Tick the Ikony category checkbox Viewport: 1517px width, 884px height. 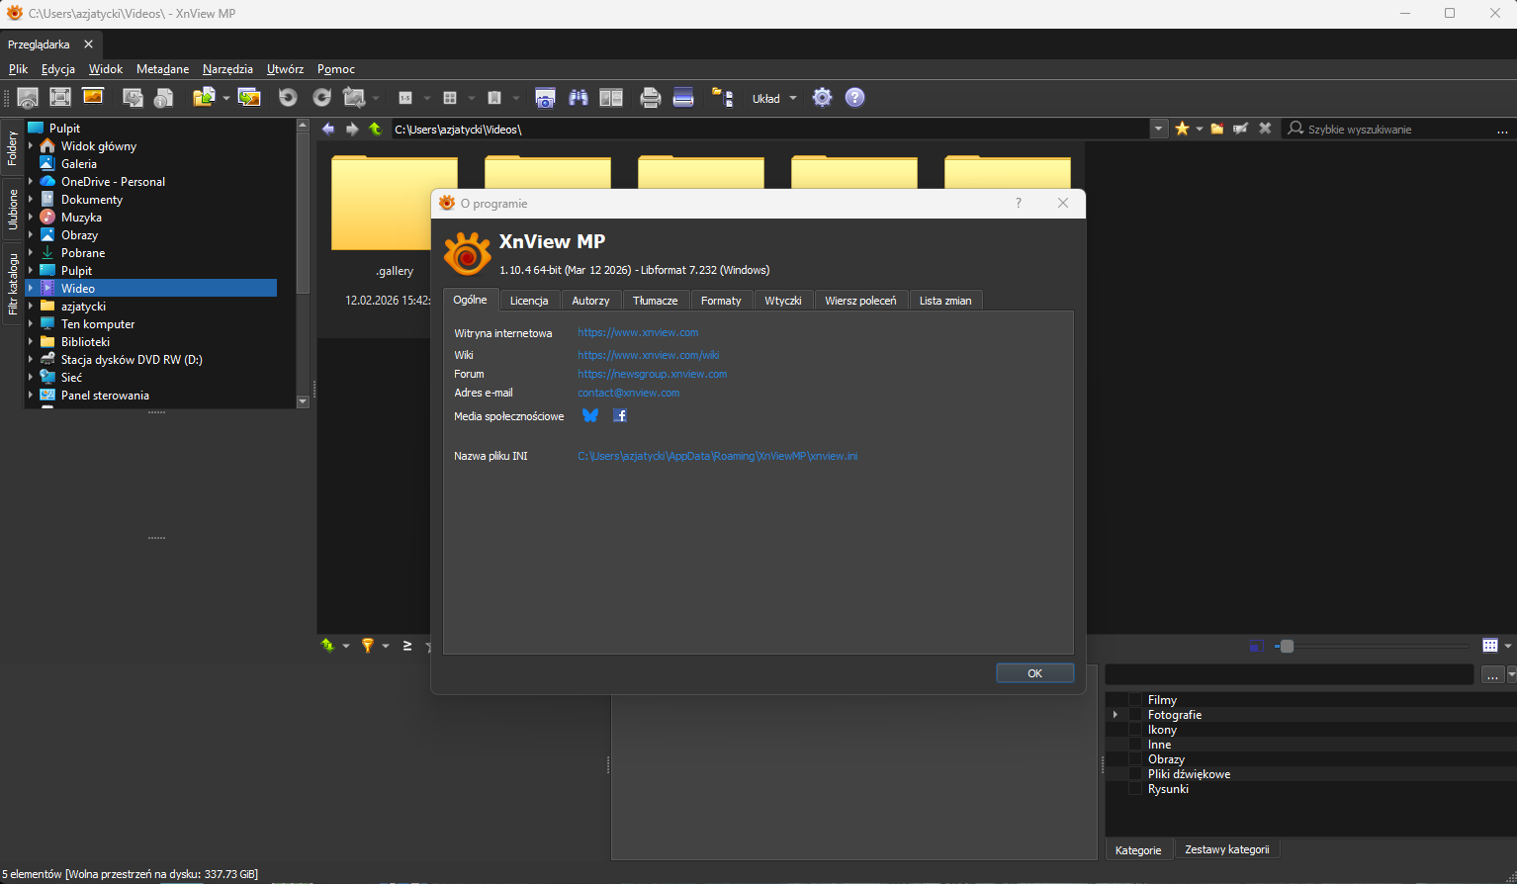pyautogui.click(x=1135, y=730)
